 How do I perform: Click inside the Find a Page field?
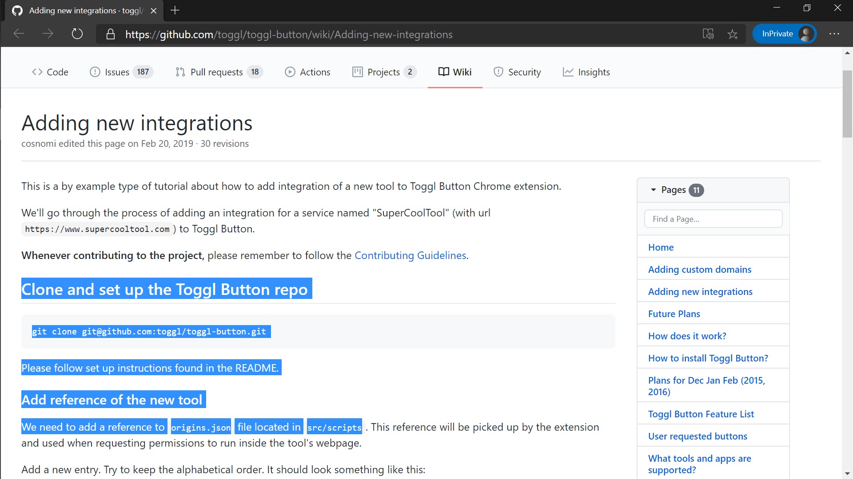coord(713,219)
